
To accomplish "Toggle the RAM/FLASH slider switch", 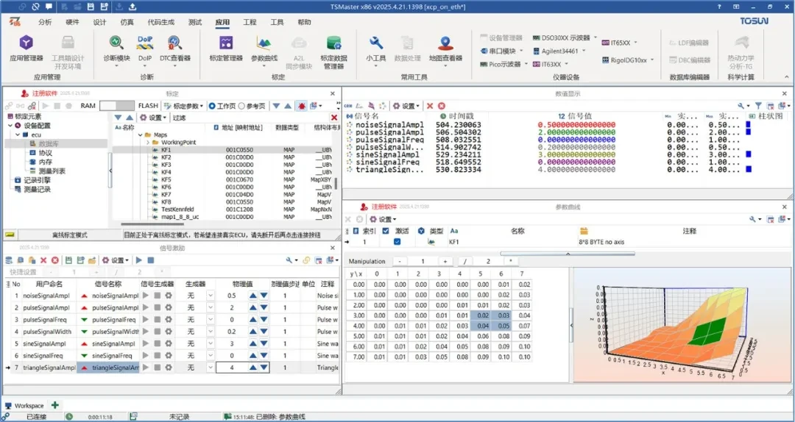I will point(117,106).
